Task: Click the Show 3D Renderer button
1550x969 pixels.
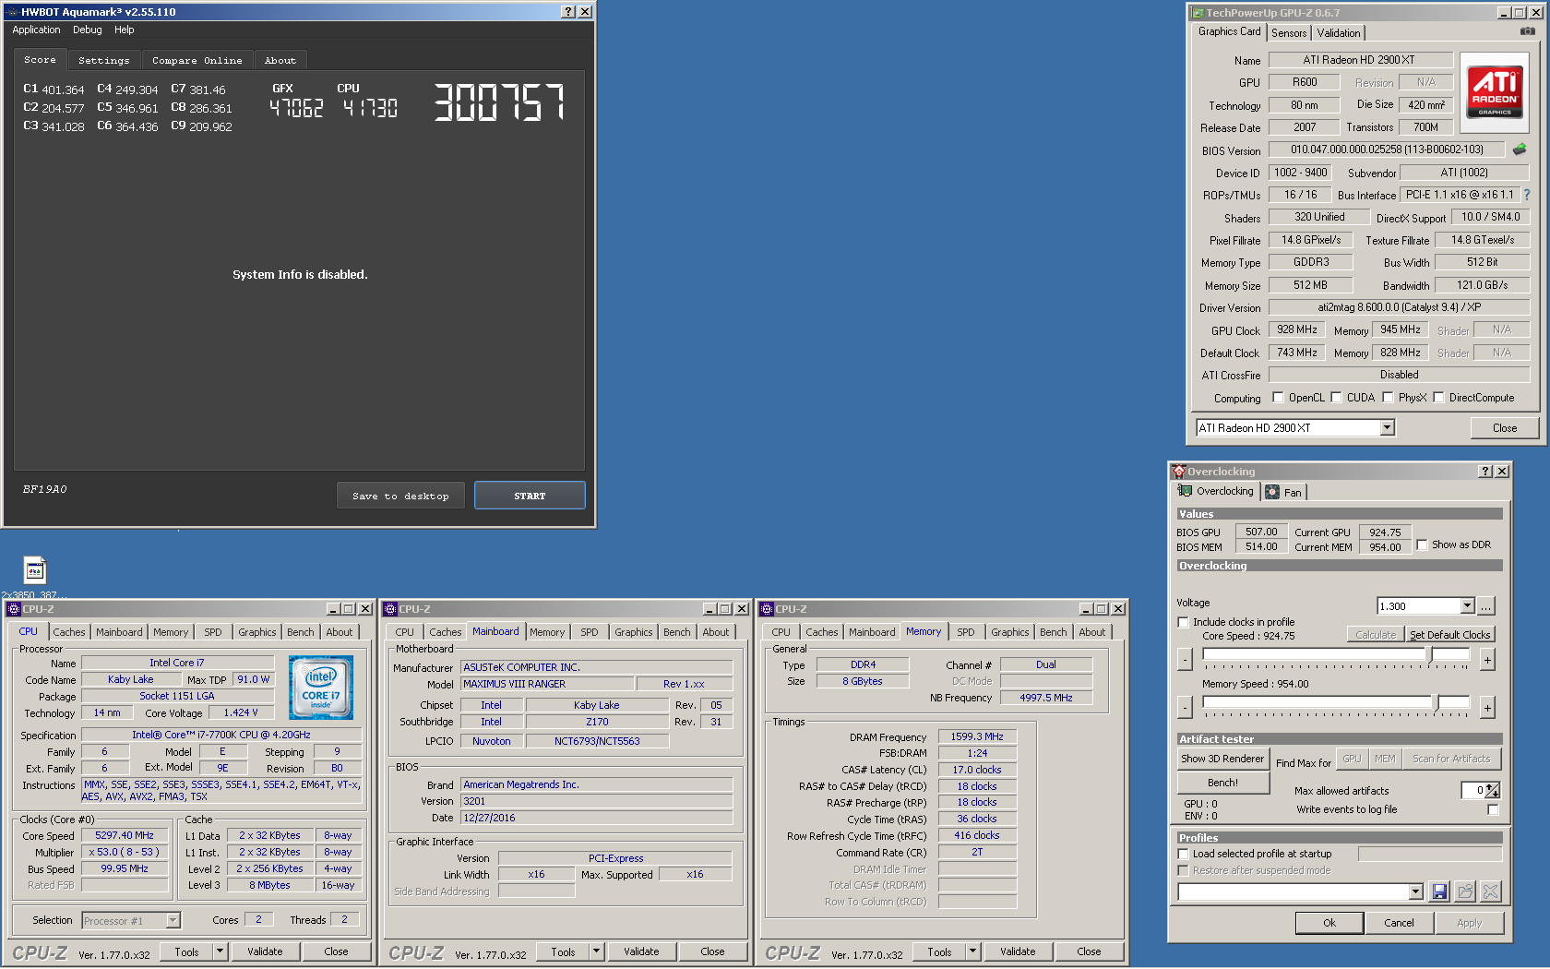Action: (1222, 759)
